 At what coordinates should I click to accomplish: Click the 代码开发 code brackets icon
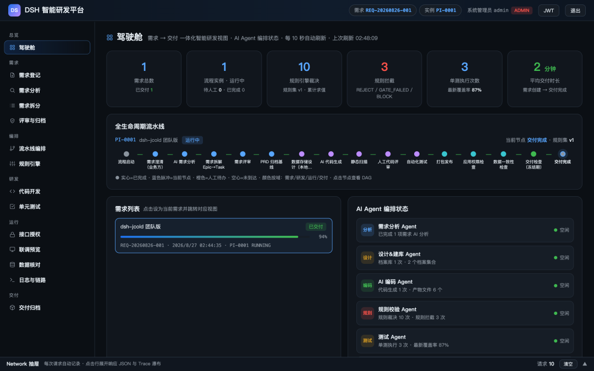pos(12,192)
